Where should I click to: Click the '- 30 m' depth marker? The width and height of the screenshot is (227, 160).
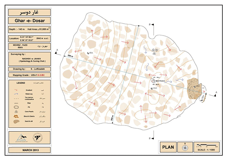90,53
